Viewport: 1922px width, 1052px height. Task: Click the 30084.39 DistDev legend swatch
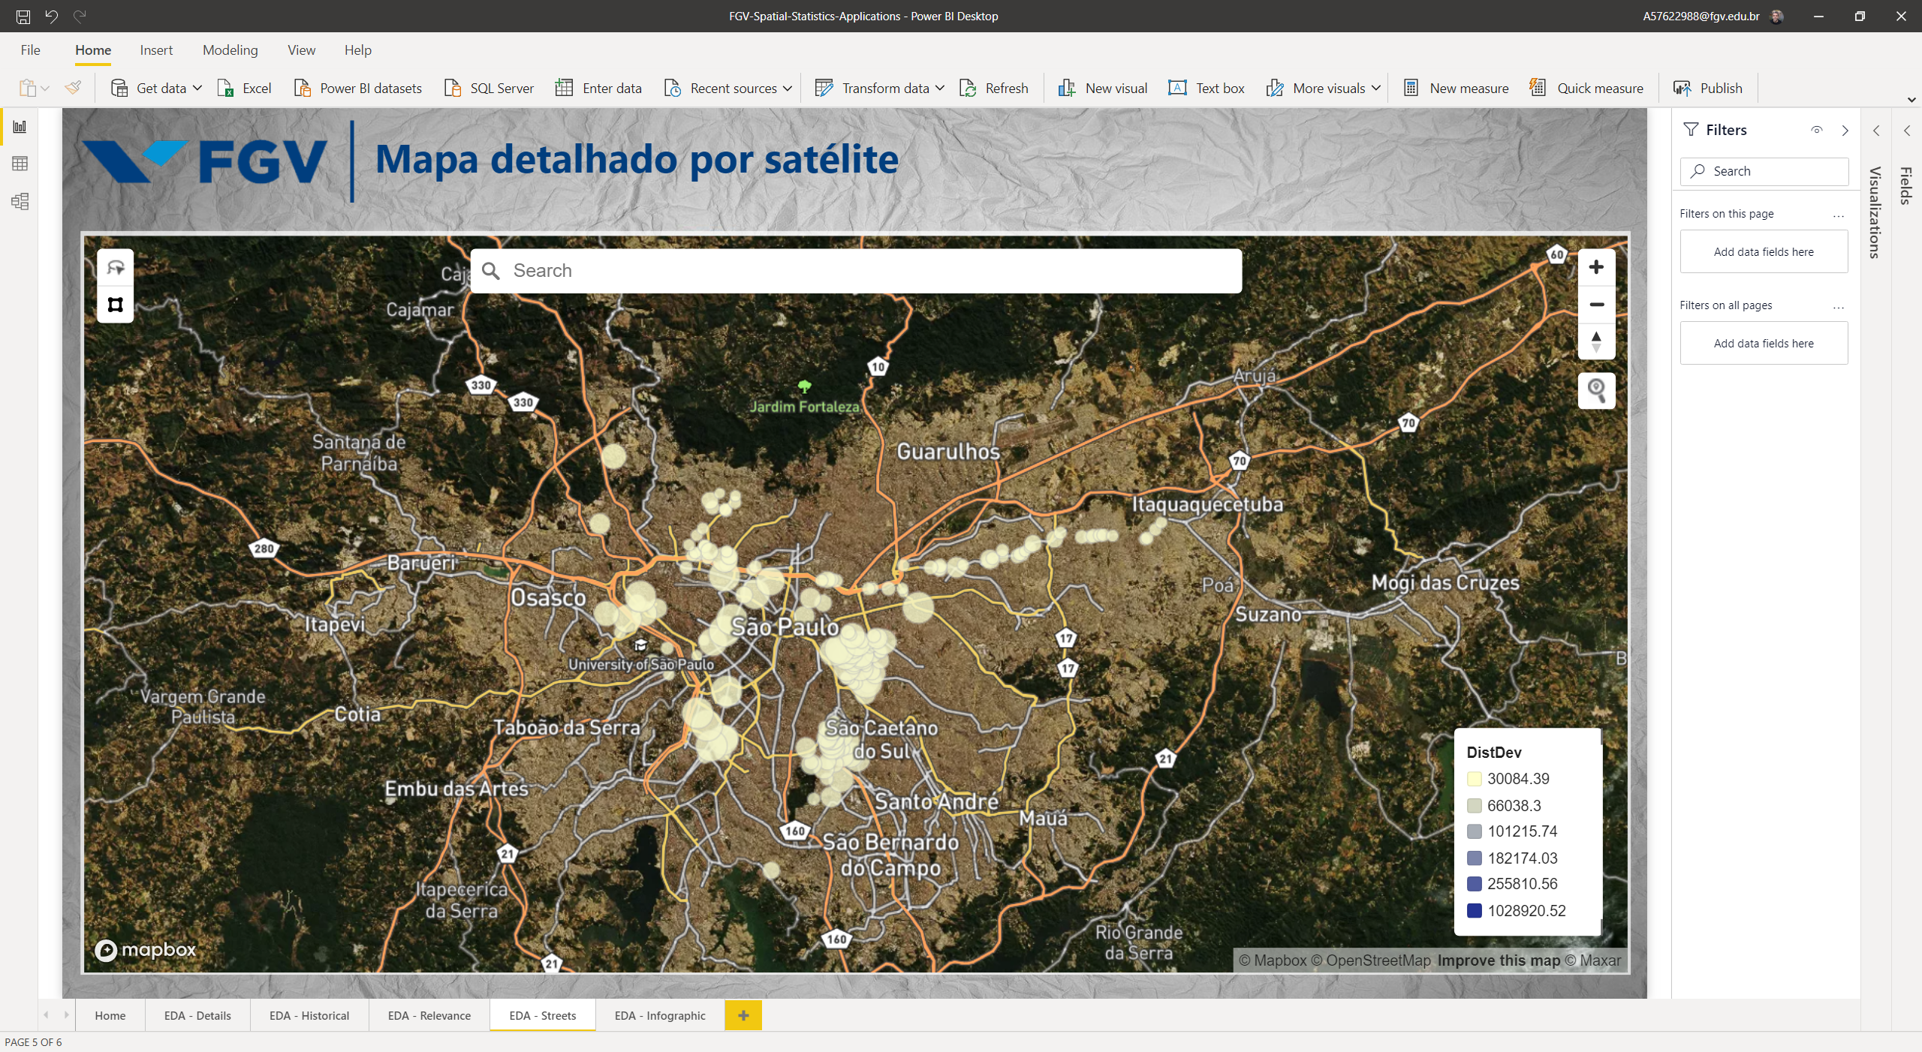(x=1474, y=779)
